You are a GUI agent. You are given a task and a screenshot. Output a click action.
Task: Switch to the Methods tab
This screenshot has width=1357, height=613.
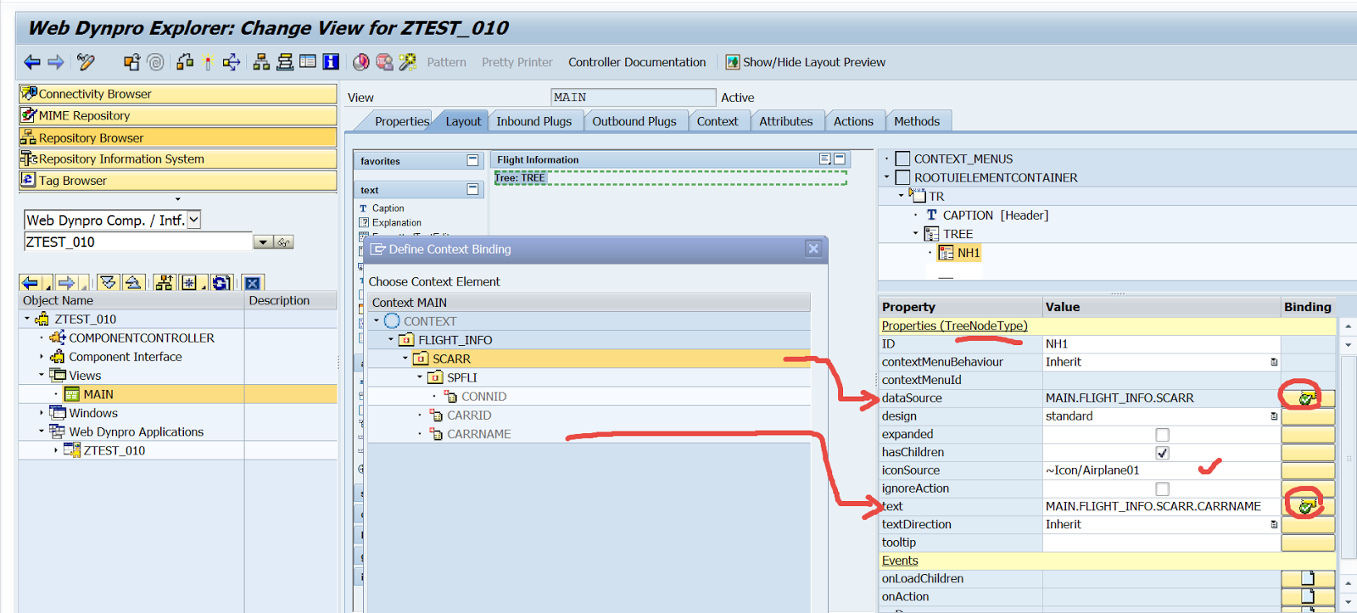[917, 121]
